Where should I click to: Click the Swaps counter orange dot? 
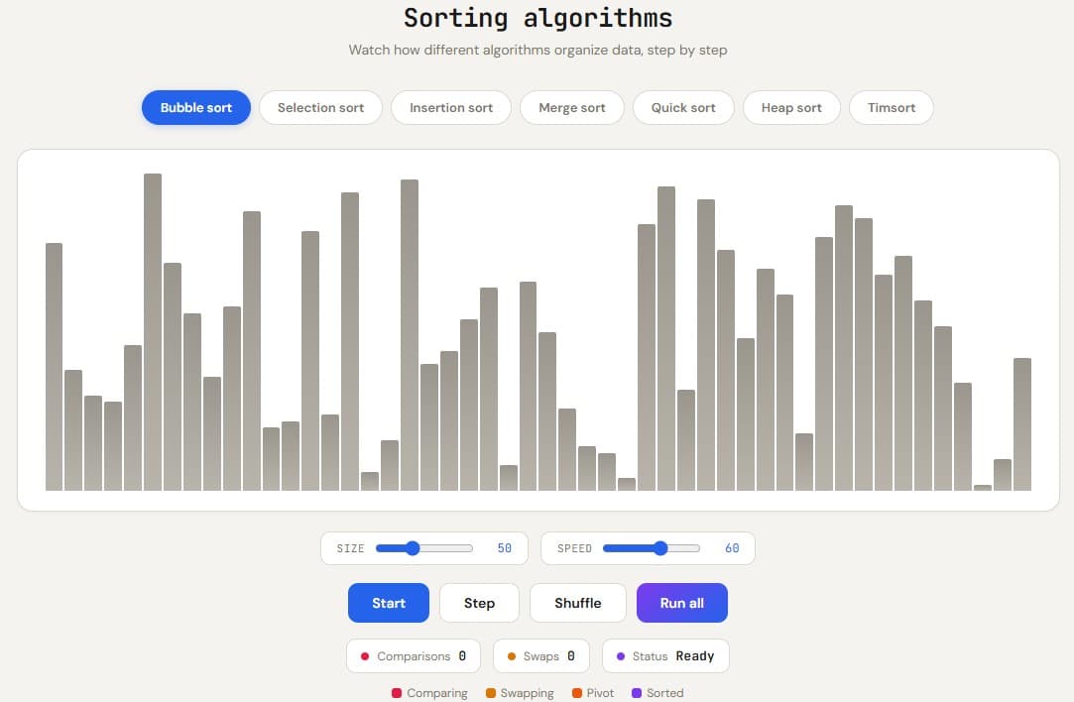[511, 656]
